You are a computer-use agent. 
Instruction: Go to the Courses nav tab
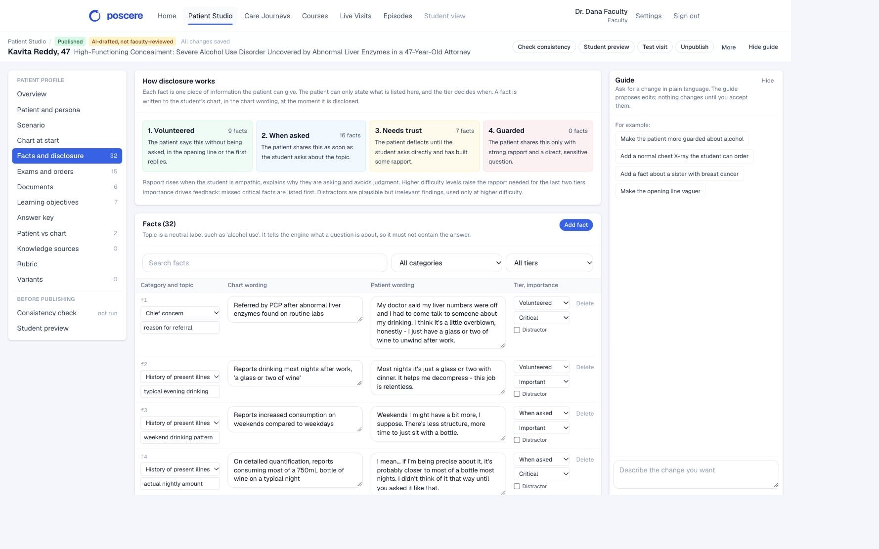[315, 16]
